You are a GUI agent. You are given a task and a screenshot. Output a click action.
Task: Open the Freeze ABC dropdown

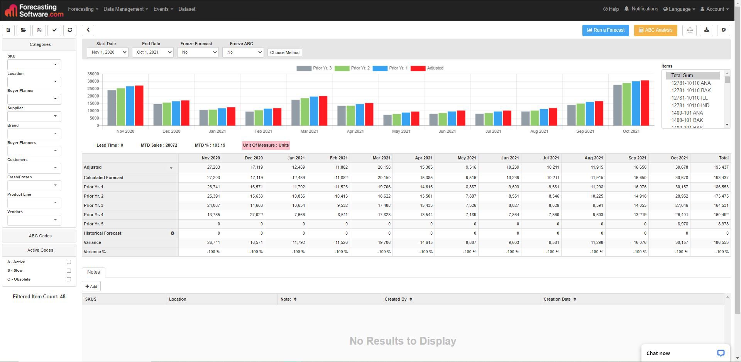point(243,52)
